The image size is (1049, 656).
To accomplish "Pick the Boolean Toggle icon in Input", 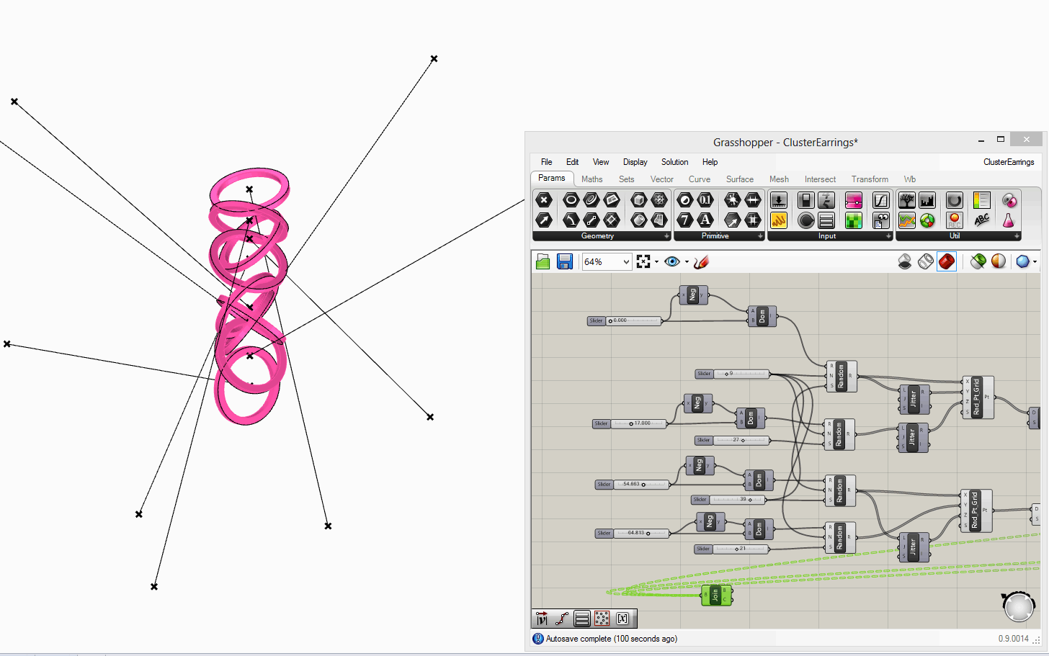I will point(806,200).
